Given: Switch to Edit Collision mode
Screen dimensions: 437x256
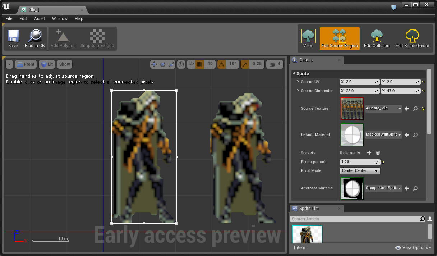Looking at the screenshot, I should pos(376,38).
